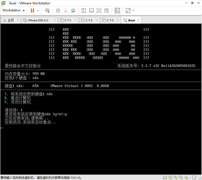Toggle the console view button
Image resolution: width=202 pixels, height=180 pixels.
click(x=117, y=11)
